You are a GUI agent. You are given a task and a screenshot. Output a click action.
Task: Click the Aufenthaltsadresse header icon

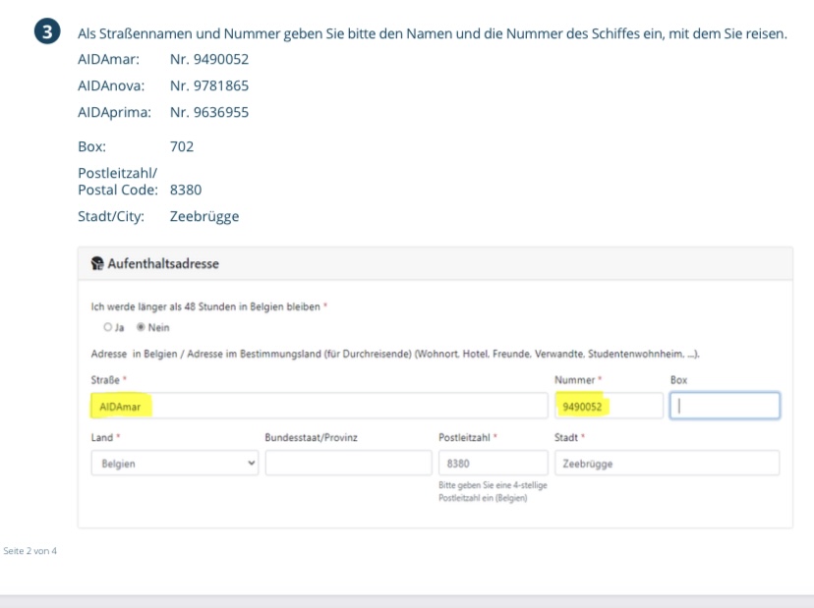tap(96, 263)
